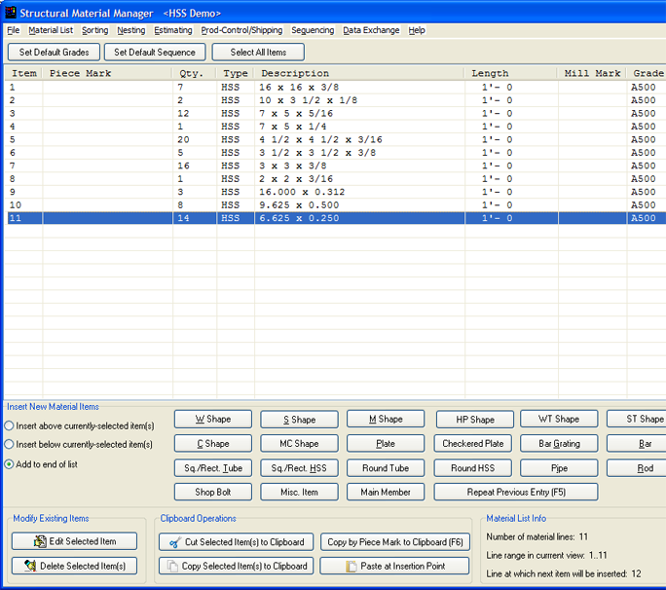
Task: Insert a Plate item
Action: (x=386, y=443)
